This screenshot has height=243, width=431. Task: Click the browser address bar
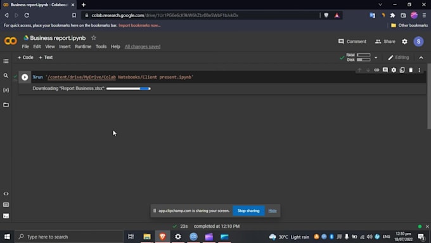point(201,15)
